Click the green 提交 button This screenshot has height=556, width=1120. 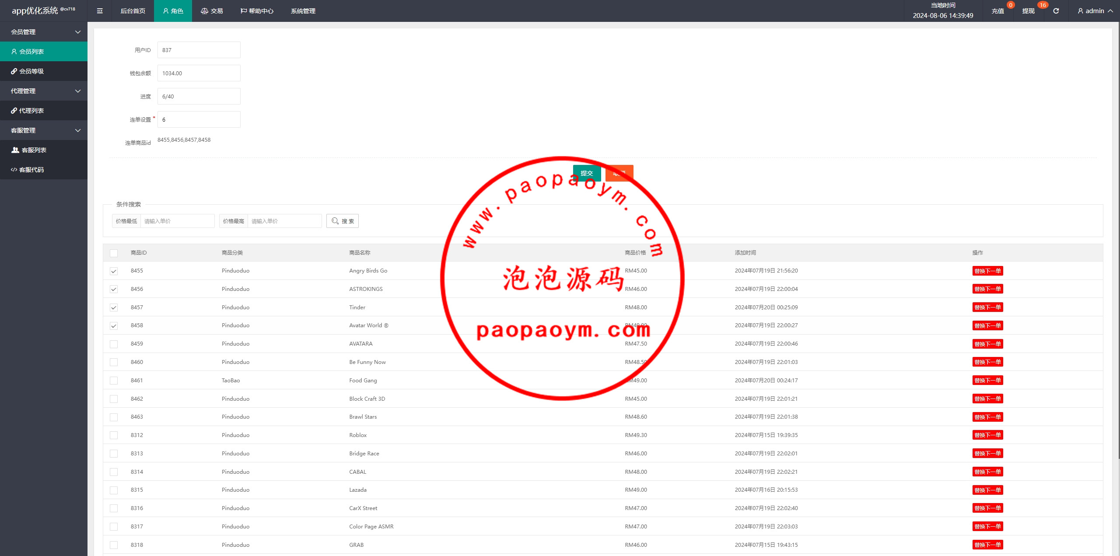(x=587, y=173)
